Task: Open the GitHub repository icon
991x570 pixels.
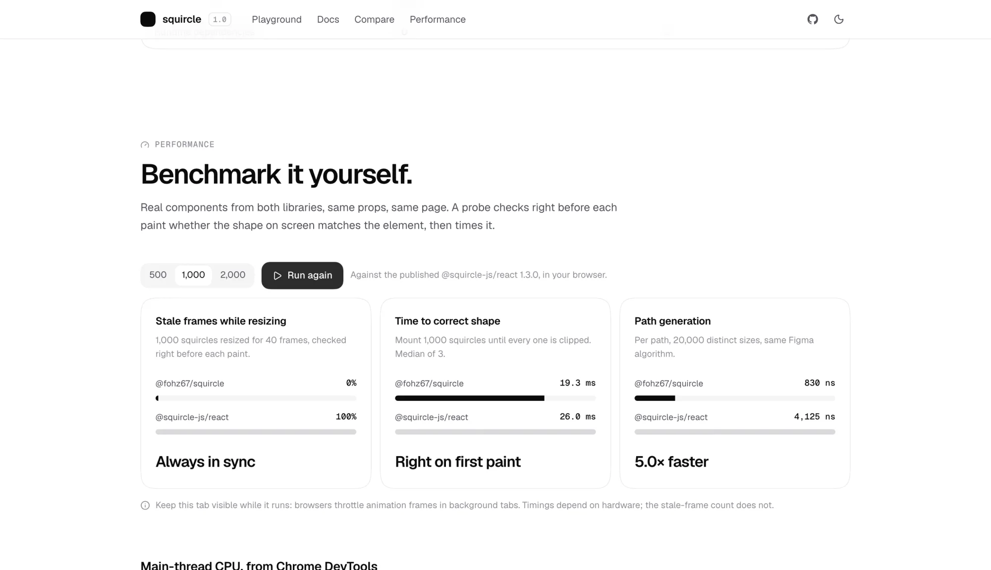Action: (x=813, y=19)
